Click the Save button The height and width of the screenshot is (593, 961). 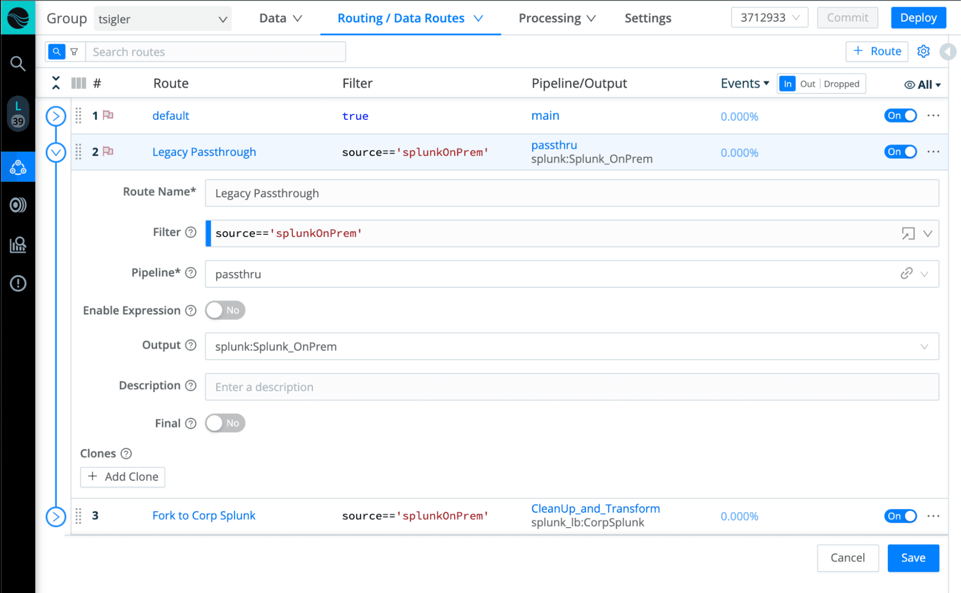pyautogui.click(x=912, y=558)
